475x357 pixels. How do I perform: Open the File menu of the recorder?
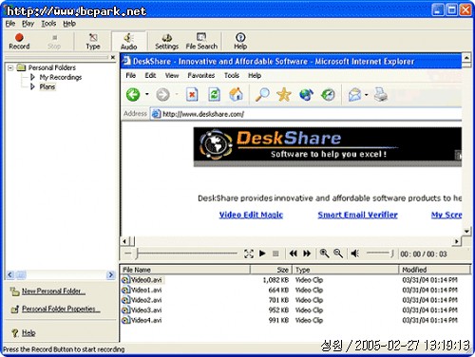pos(10,24)
